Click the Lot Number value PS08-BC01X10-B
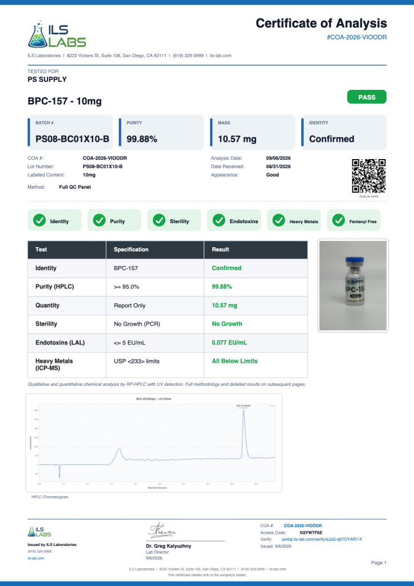The height and width of the screenshot is (586, 414). [103, 167]
